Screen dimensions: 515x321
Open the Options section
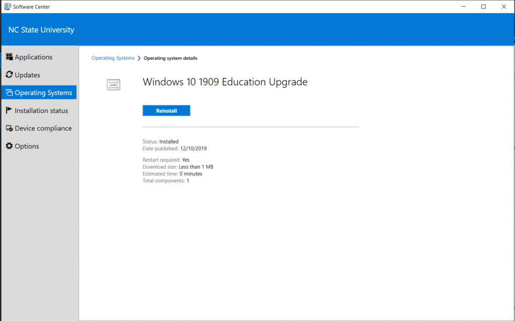(28, 146)
